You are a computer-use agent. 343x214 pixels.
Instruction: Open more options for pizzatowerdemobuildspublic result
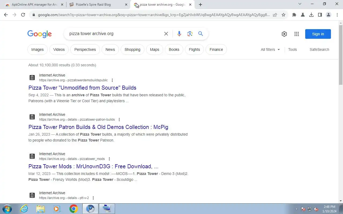pos(112,80)
